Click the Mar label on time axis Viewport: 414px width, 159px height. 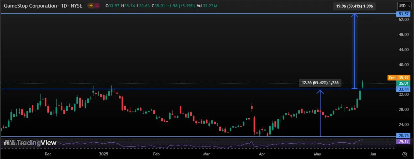click(x=207, y=154)
